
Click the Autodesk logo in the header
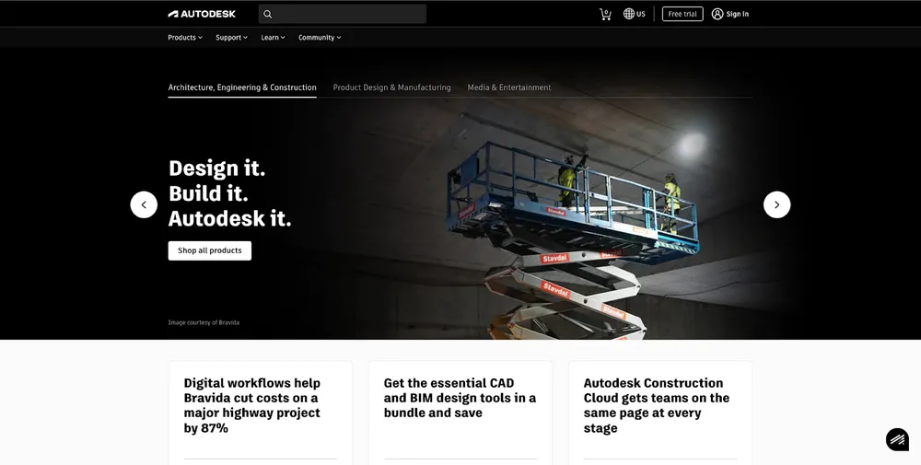[x=202, y=14]
